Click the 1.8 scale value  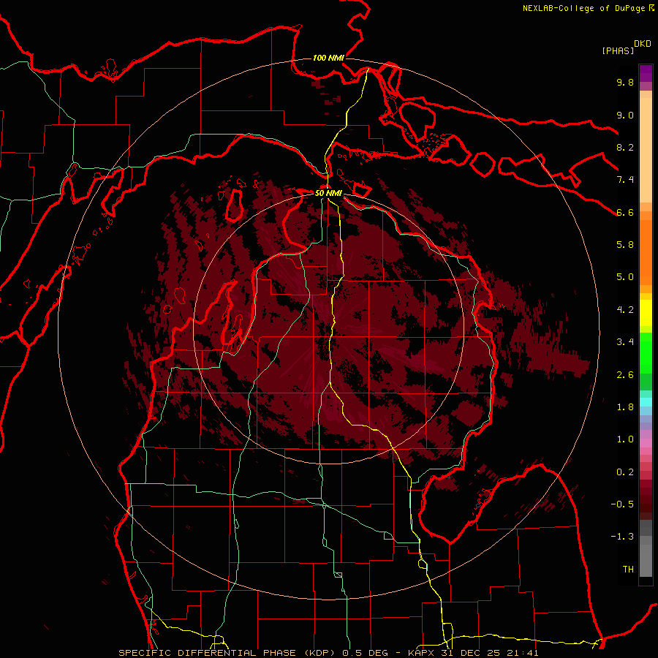pos(625,407)
